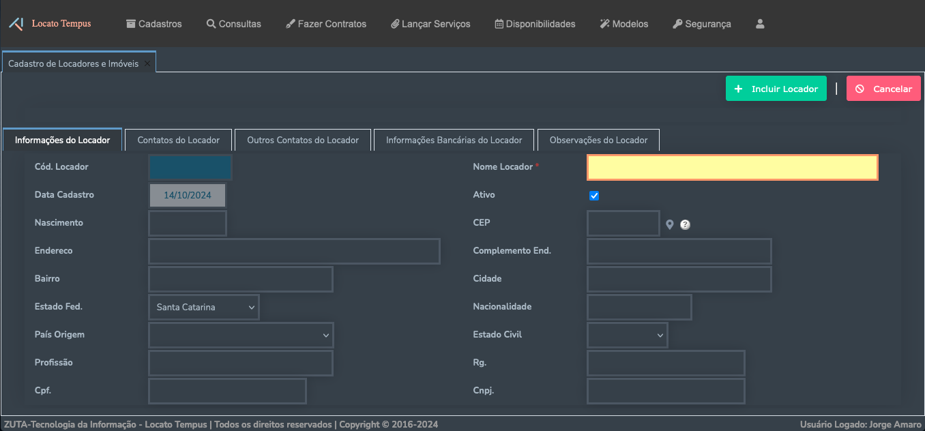925x431 pixels.
Task: Click the user profile icon in navbar
Action: (x=760, y=24)
